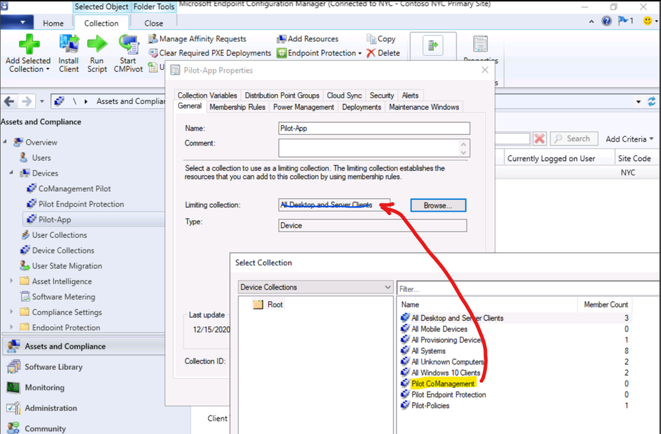Screen dimensions: 661x434
Task: Click the refresh icon at the right of the address bar
Action: (x=652, y=101)
